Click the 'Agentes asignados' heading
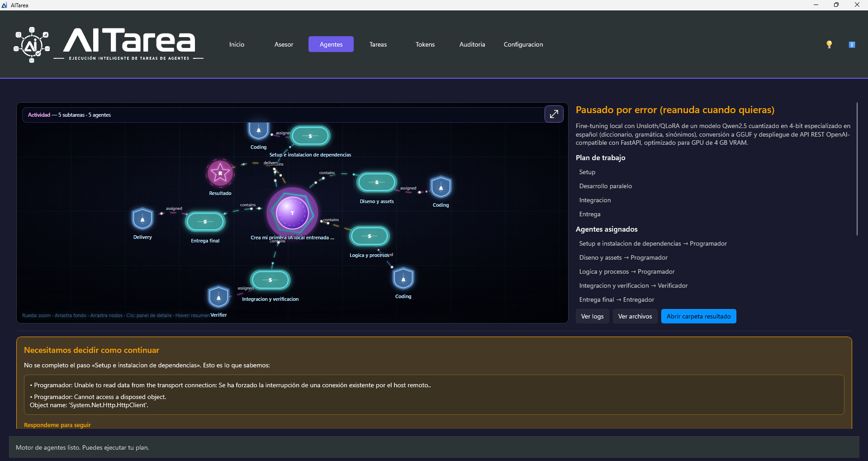 click(x=607, y=229)
